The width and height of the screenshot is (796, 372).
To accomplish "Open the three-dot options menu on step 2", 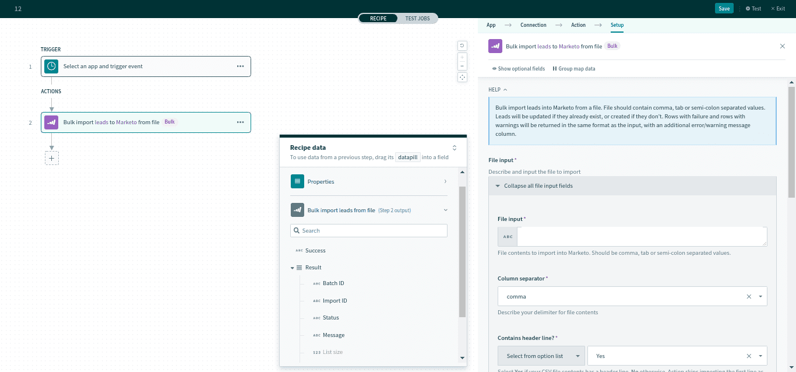I will pyautogui.click(x=240, y=122).
